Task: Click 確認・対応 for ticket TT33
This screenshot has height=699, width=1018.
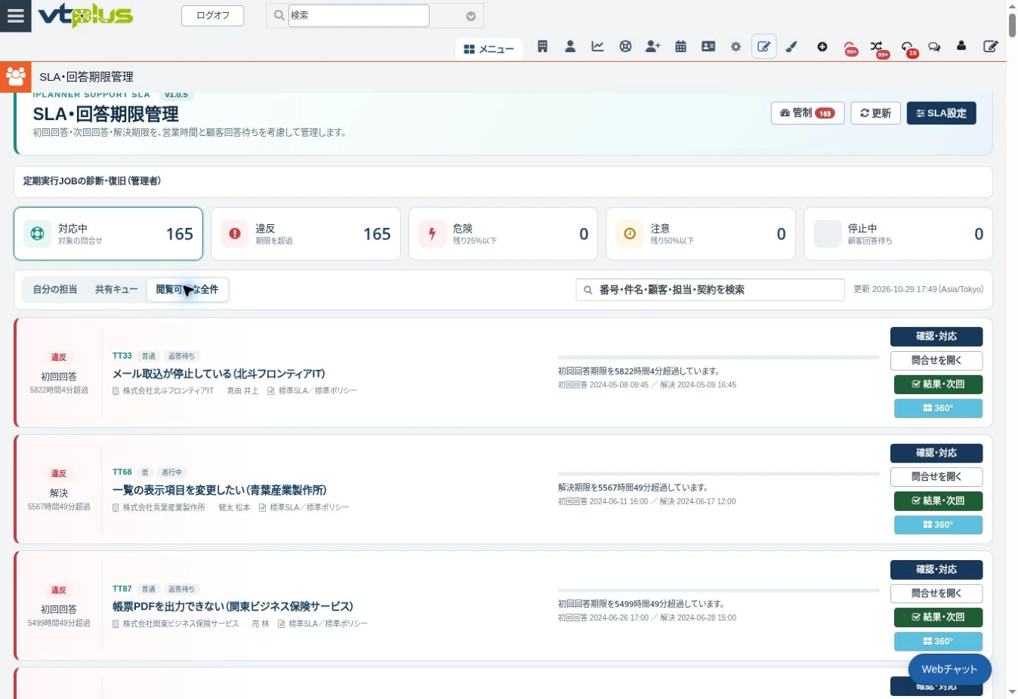Action: [x=936, y=337]
